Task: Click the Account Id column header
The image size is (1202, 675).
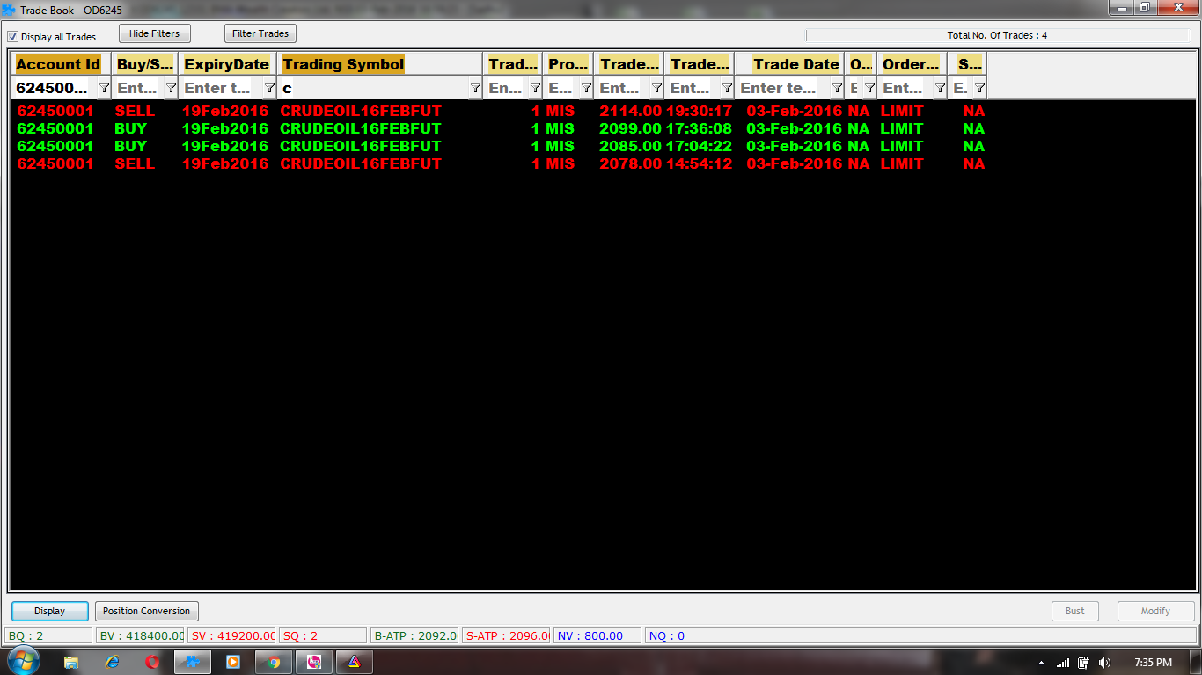Action: (58, 64)
